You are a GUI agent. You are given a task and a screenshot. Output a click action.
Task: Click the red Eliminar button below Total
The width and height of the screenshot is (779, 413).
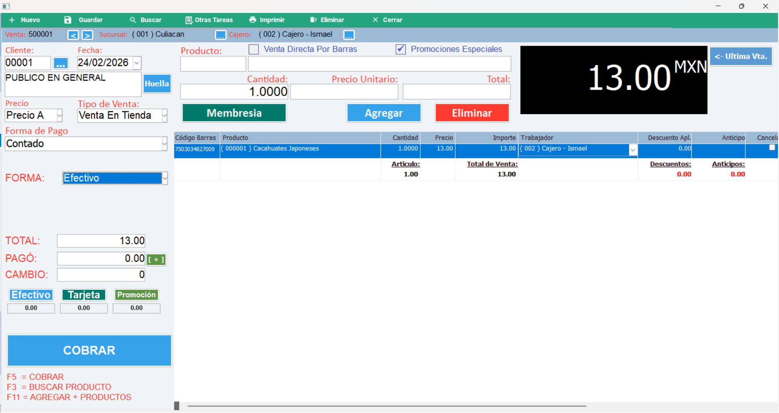point(472,113)
